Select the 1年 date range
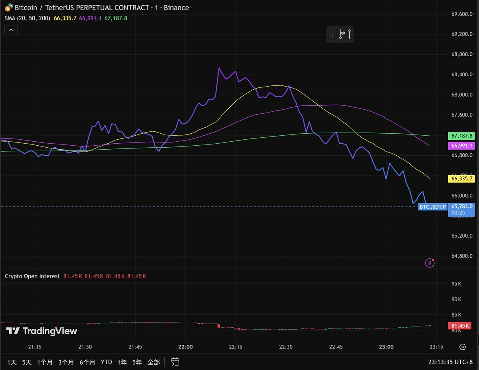479x370 pixels. click(x=122, y=362)
